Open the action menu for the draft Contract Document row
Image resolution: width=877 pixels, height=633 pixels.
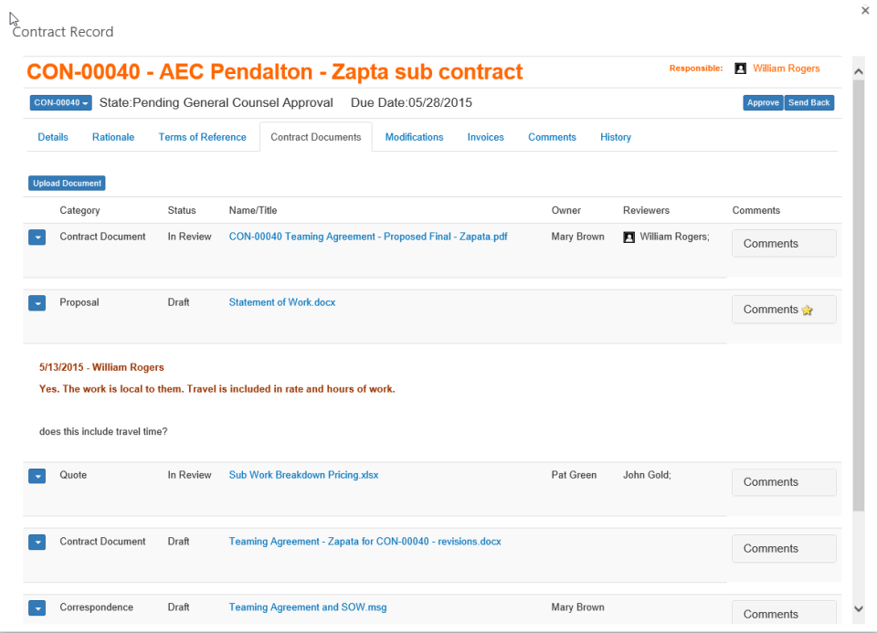tap(37, 542)
